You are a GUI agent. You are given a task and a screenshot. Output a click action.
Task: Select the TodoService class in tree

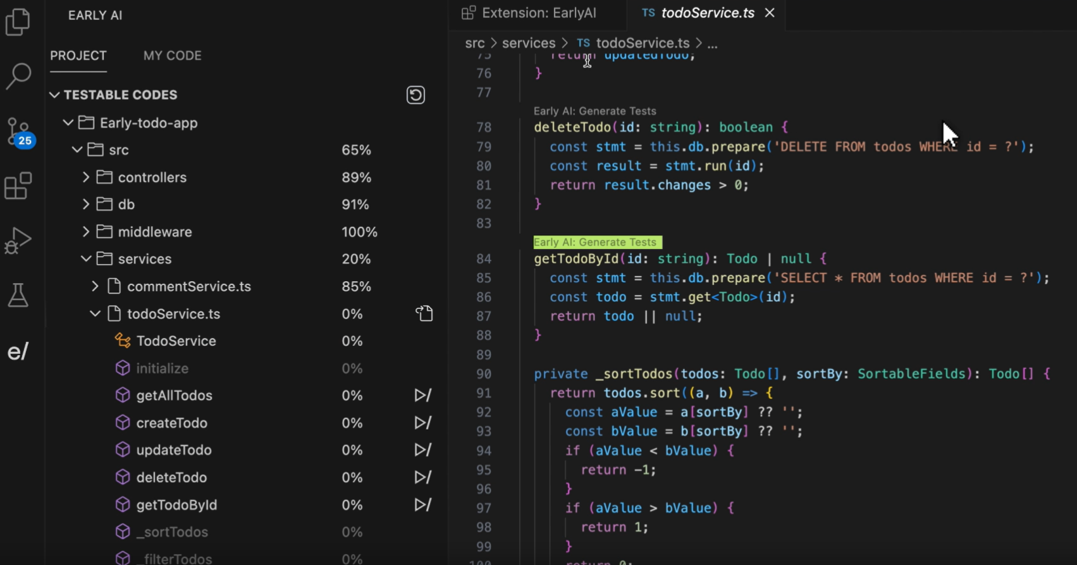tap(176, 341)
